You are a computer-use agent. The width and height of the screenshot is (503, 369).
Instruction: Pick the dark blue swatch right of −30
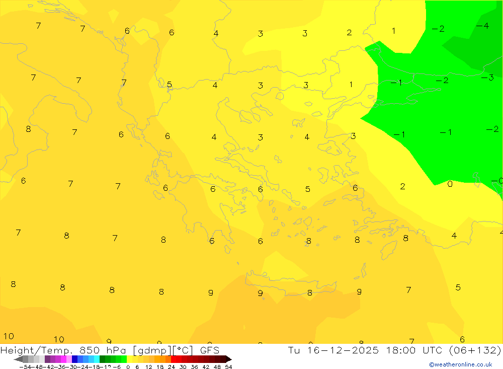74,359
